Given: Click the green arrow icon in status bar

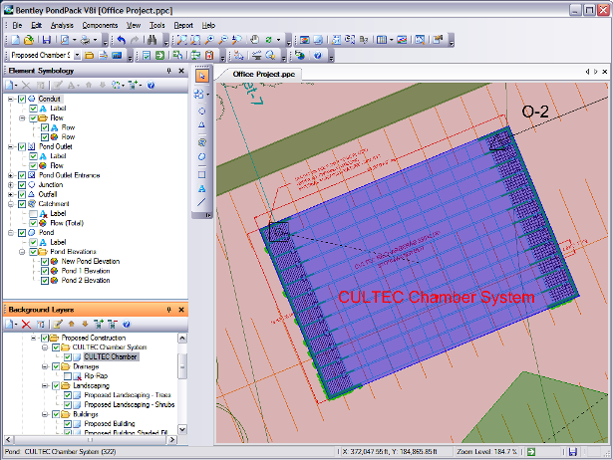Looking at the screenshot, I should [x=531, y=452].
